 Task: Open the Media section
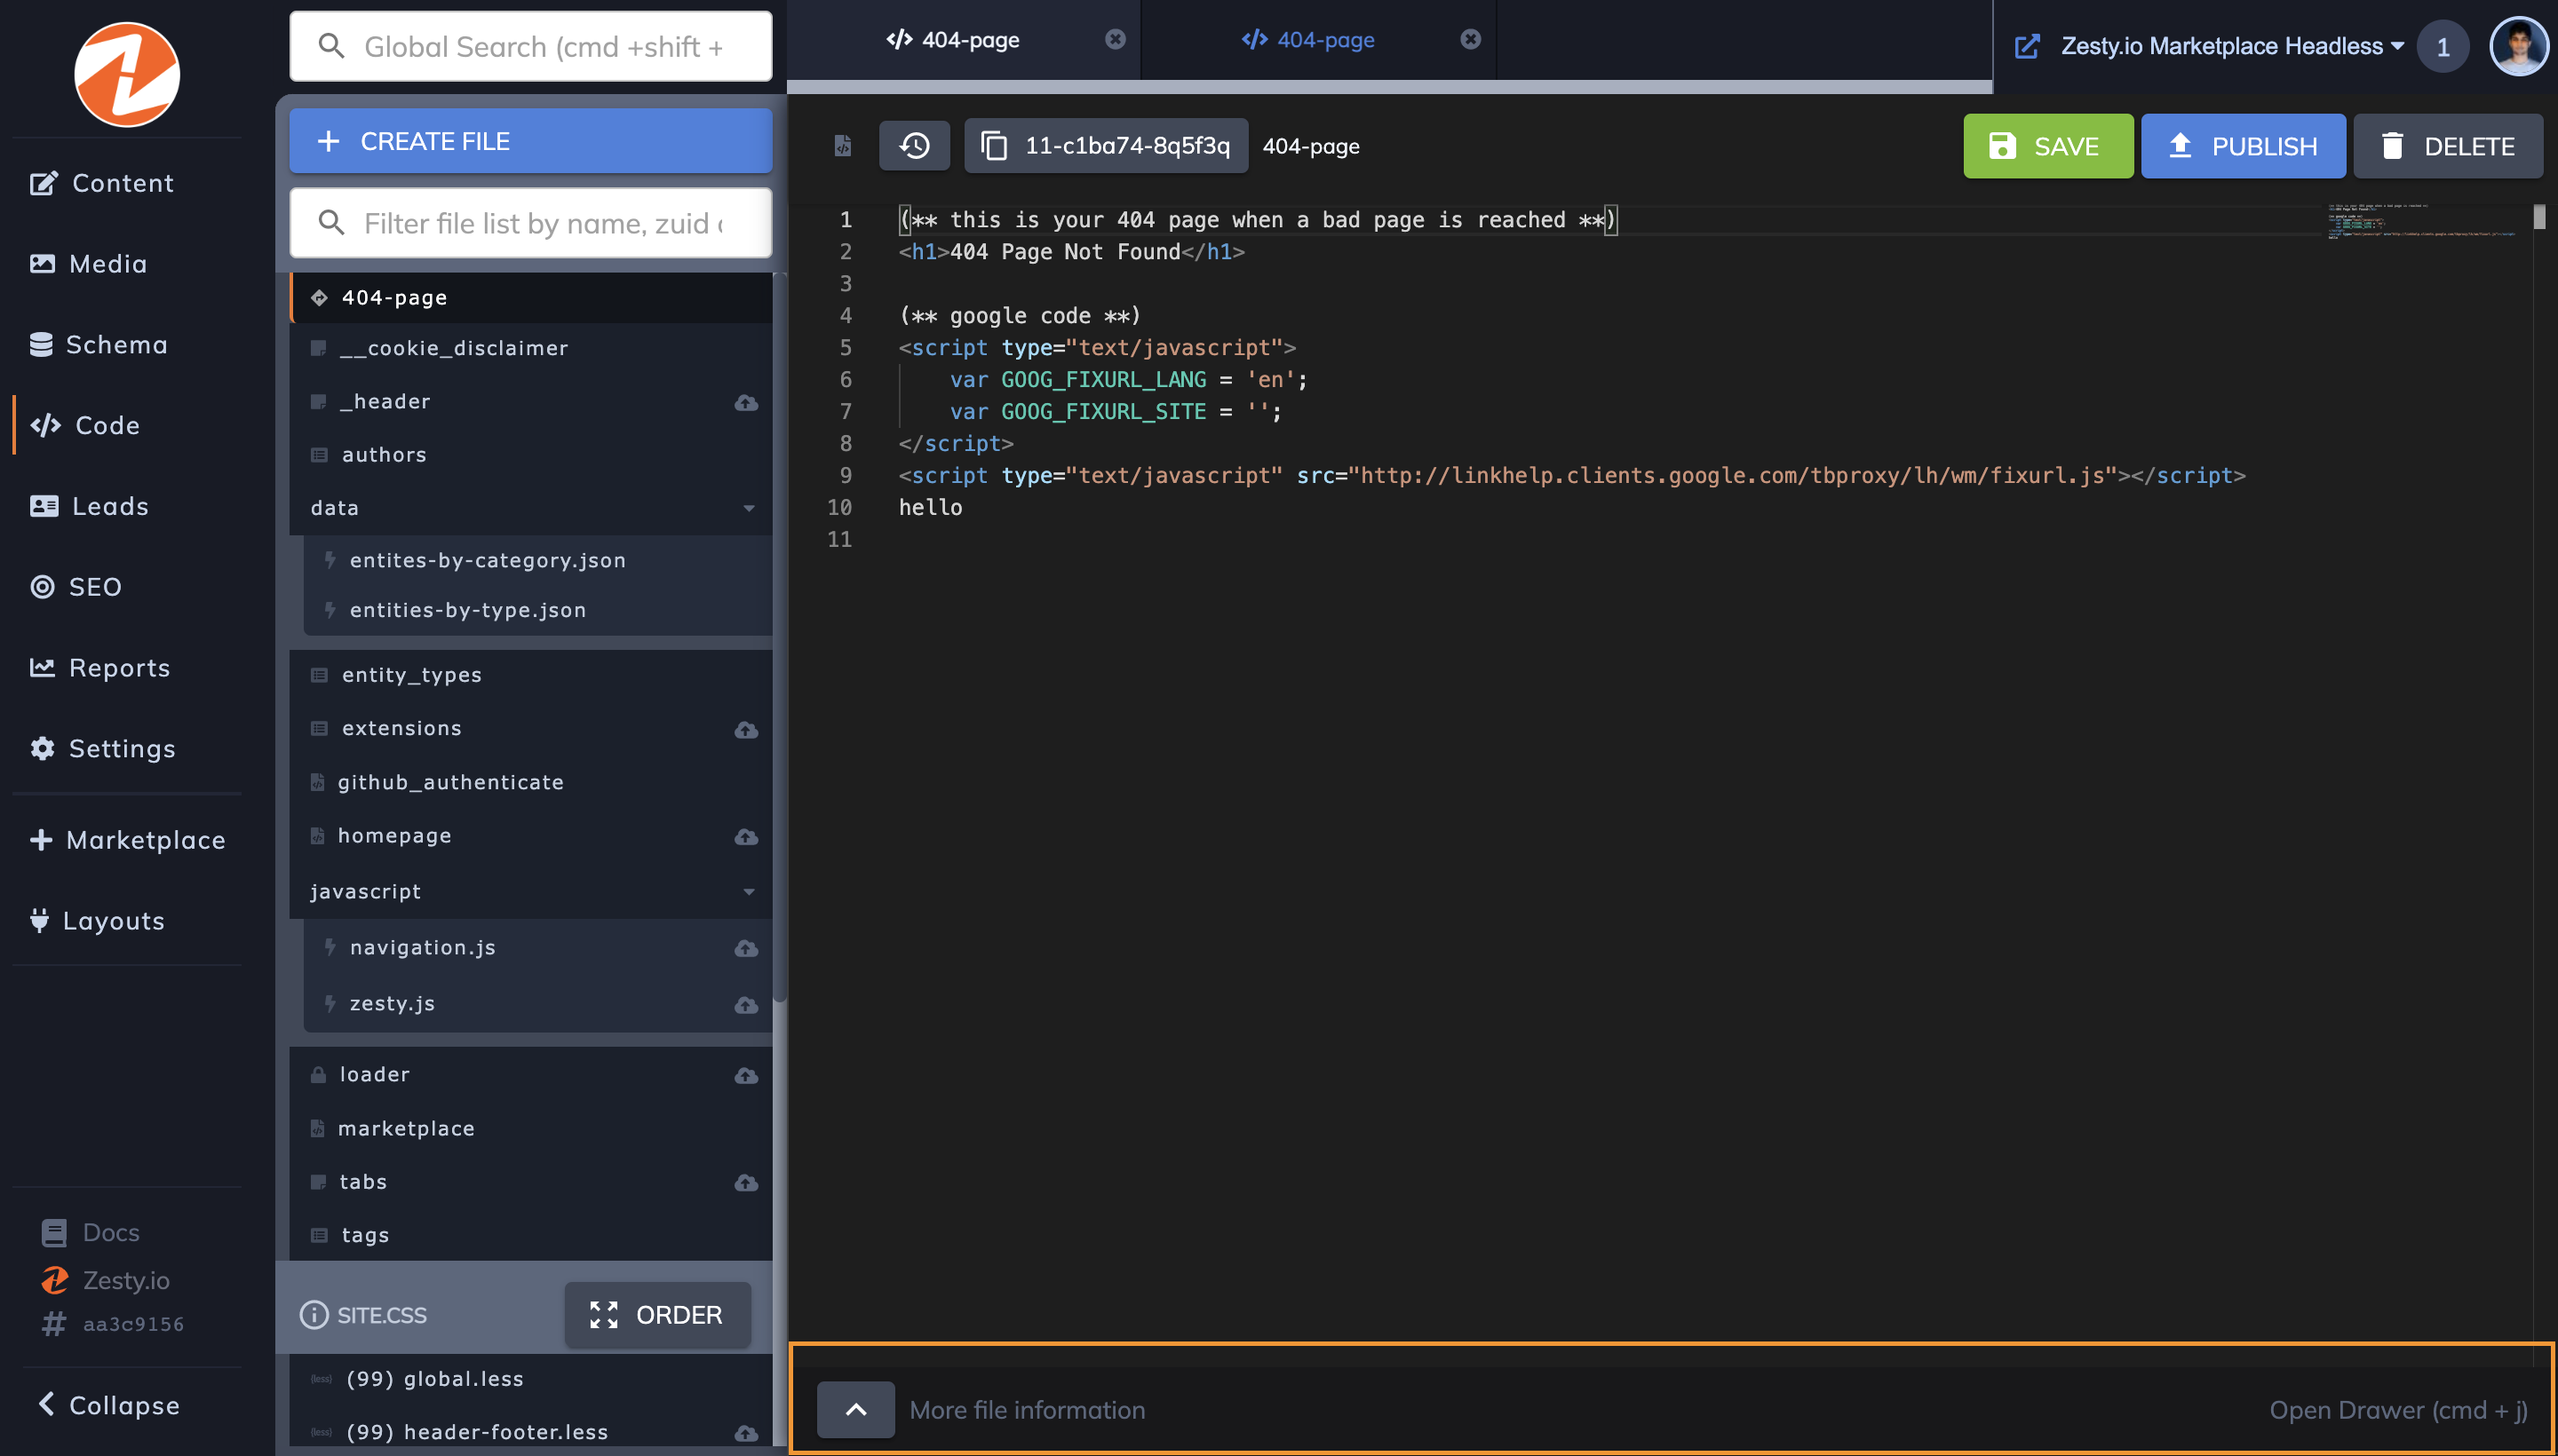(x=89, y=264)
